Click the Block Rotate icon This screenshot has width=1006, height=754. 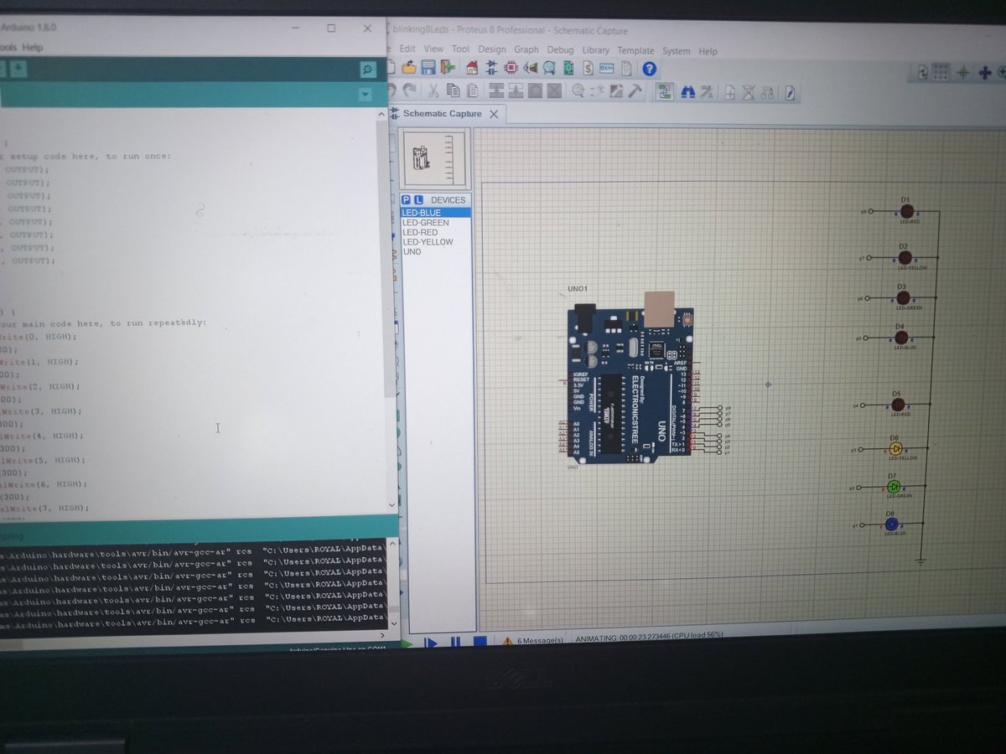coord(535,91)
